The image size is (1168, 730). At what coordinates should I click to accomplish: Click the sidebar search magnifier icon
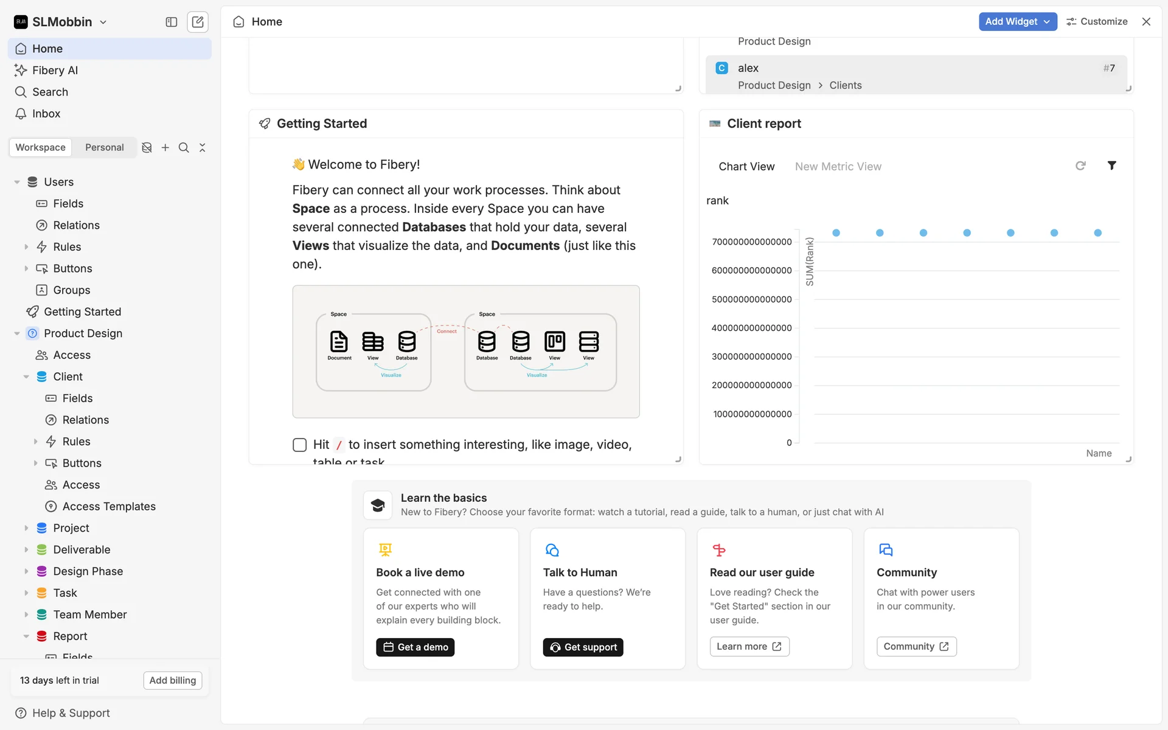coord(184,147)
